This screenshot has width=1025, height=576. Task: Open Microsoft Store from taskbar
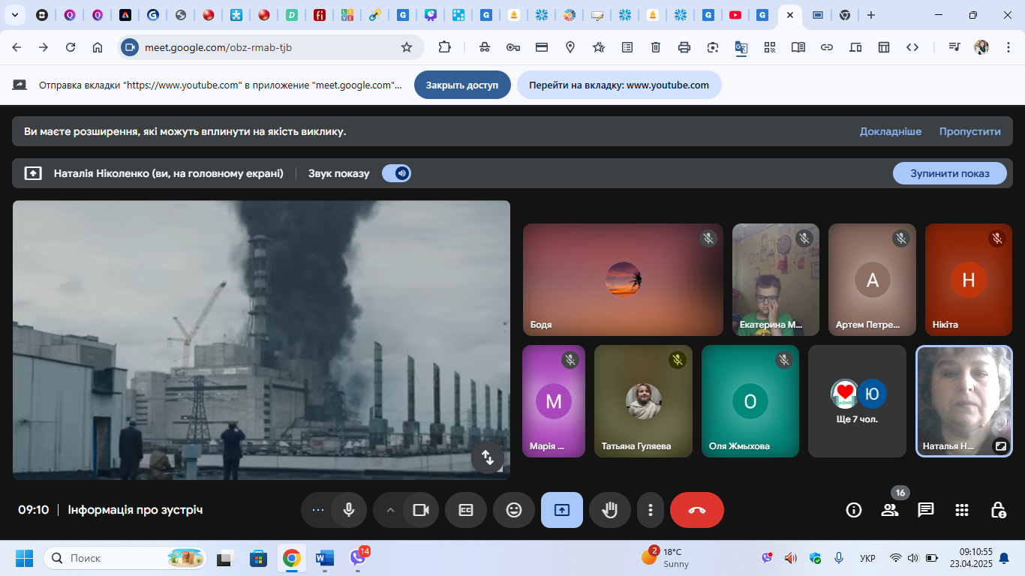[259, 558]
